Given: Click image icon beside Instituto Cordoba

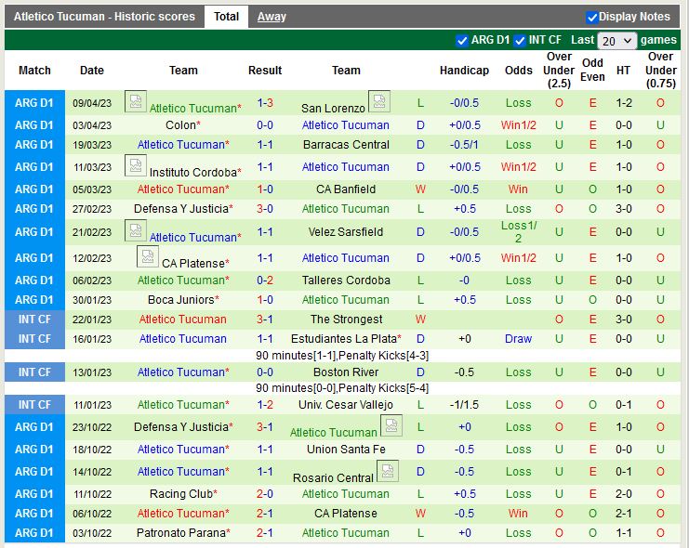Looking at the screenshot, I should tap(136, 166).
